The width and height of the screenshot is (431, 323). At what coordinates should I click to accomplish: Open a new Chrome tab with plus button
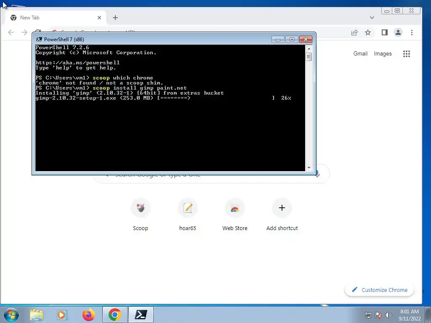point(115,18)
